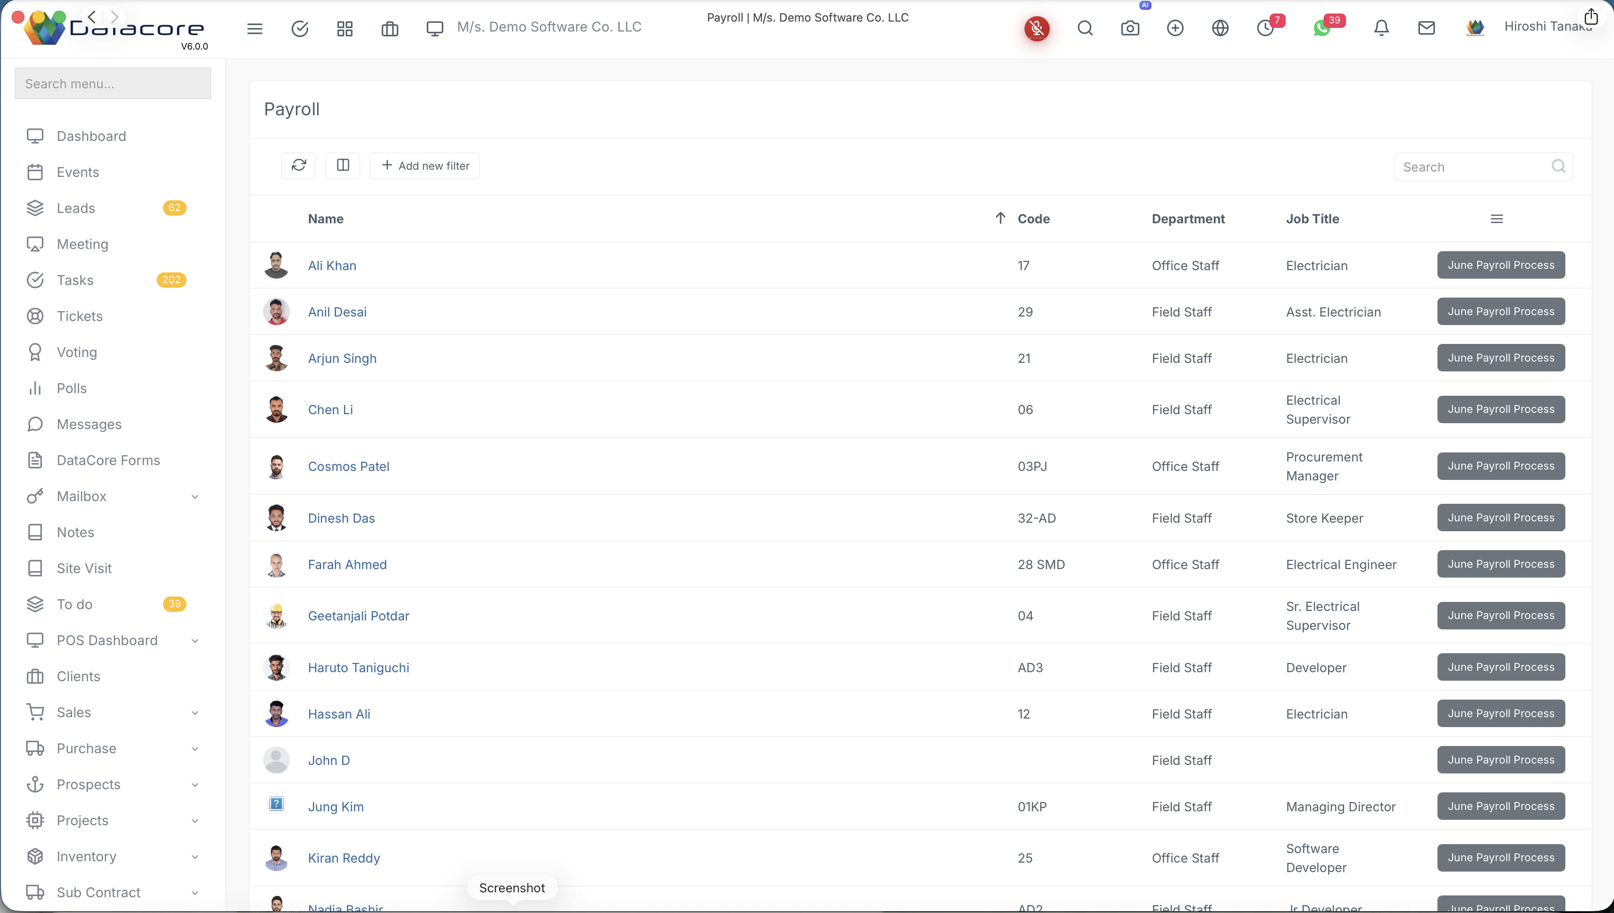Click the monitor icon beside company name
Screen dimensions: 1614x913
pos(435,28)
